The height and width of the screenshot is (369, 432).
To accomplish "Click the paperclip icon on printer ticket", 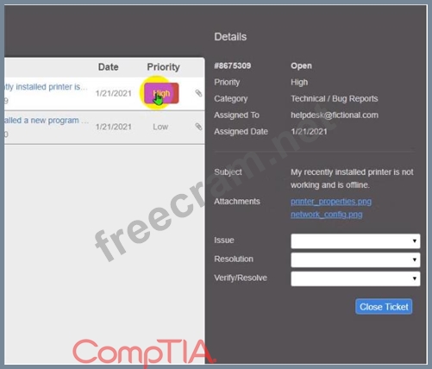I will pos(198,93).
